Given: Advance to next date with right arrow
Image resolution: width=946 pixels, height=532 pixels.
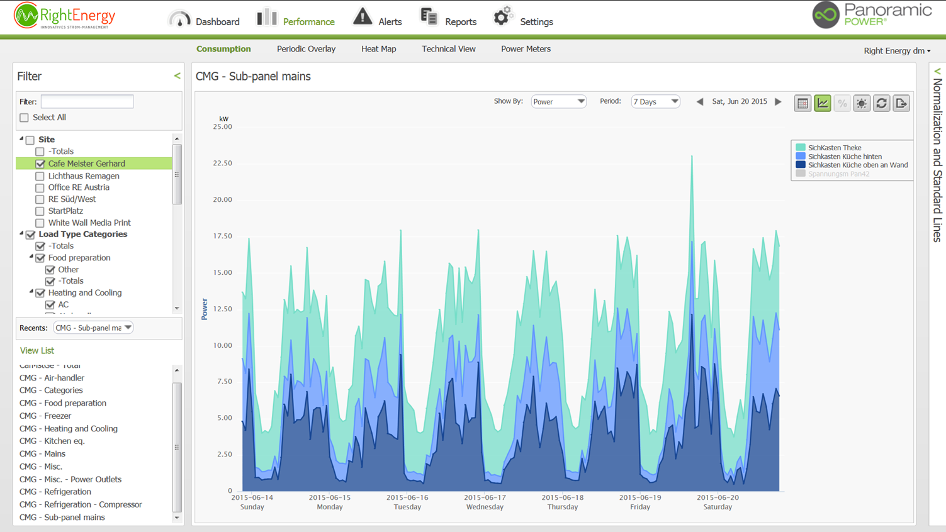Looking at the screenshot, I should click(x=779, y=102).
